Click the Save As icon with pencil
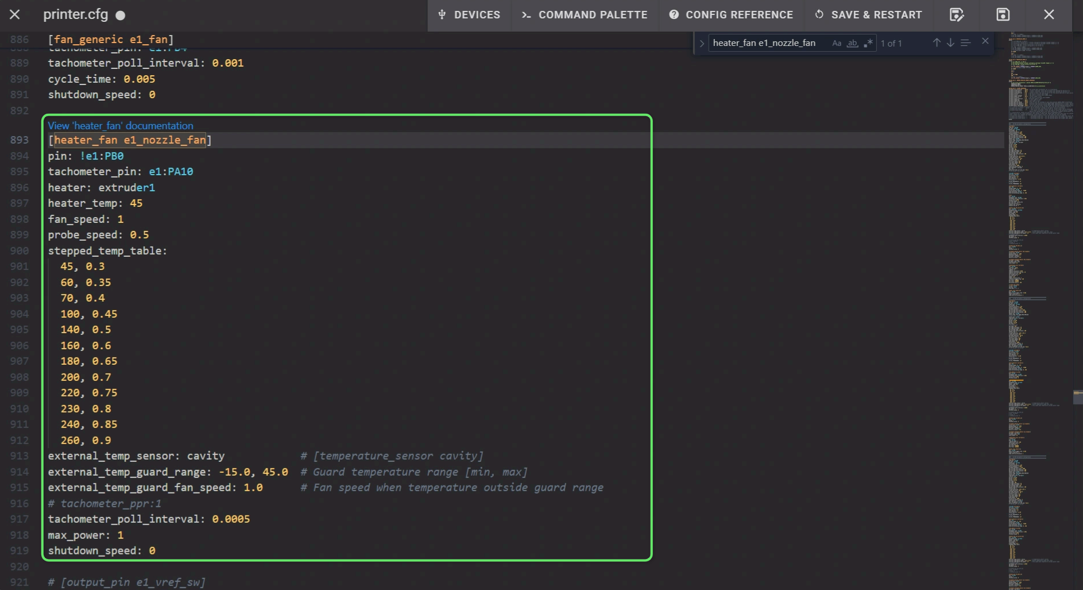This screenshot has width=1083, height=590. [x=957, y=15]
